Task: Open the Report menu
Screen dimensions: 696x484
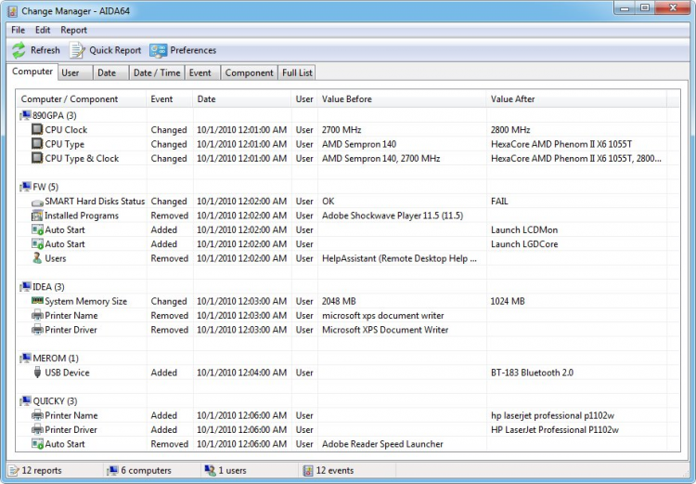Action: click(73, 31)
